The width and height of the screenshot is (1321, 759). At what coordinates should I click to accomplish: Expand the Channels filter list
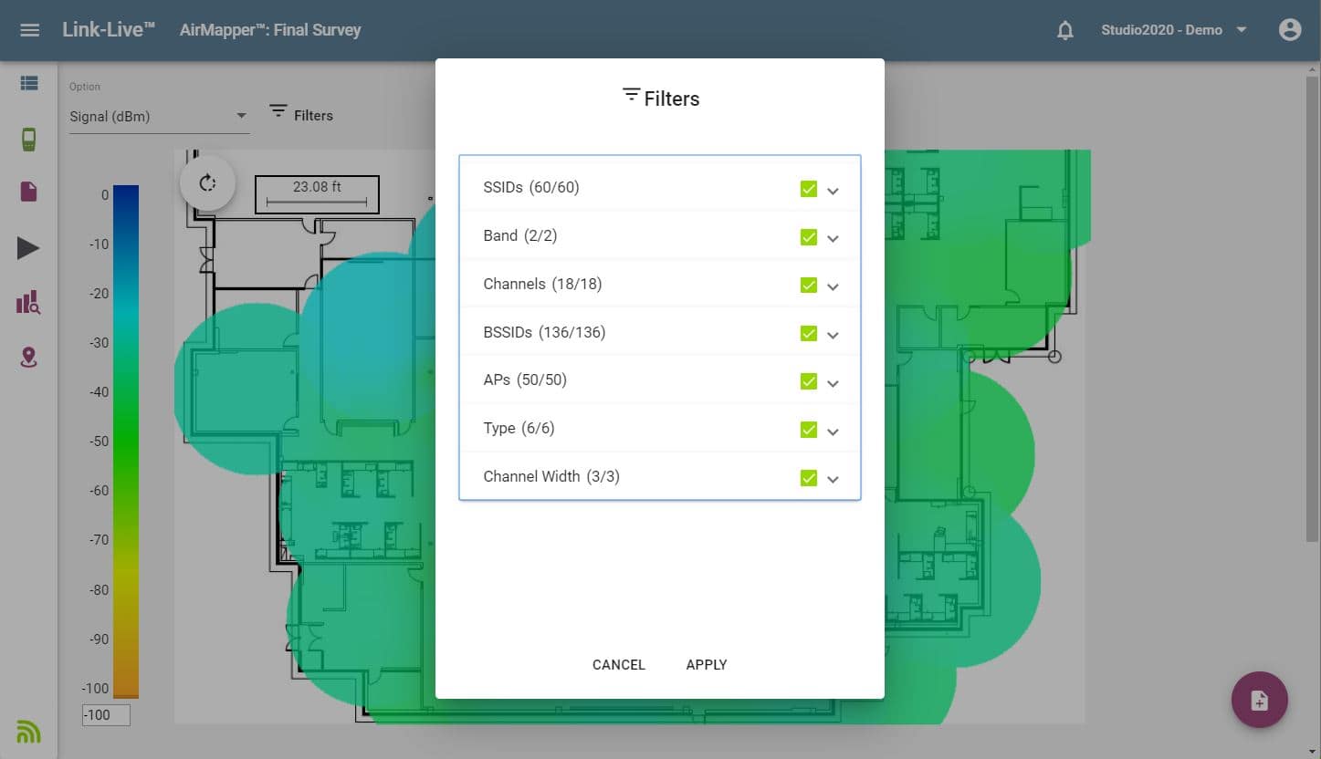833,285
